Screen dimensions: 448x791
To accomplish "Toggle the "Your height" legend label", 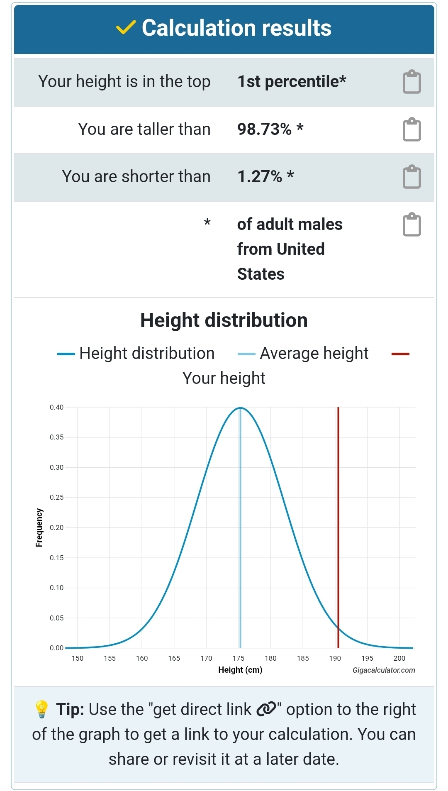I will pyautogui.click(x=224, y=378).
